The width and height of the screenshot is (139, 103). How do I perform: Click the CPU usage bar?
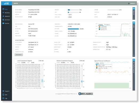click(73, 12)
